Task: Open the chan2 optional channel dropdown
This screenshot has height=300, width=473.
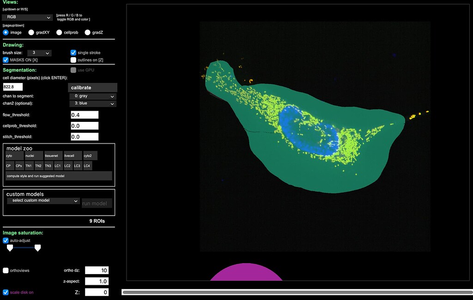Action: click(x=92, y=103)
